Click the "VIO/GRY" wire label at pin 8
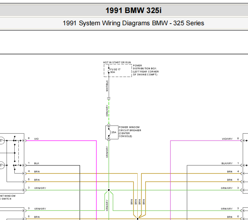The width and height of the screenshot is (248, 220). pos(227,139)
